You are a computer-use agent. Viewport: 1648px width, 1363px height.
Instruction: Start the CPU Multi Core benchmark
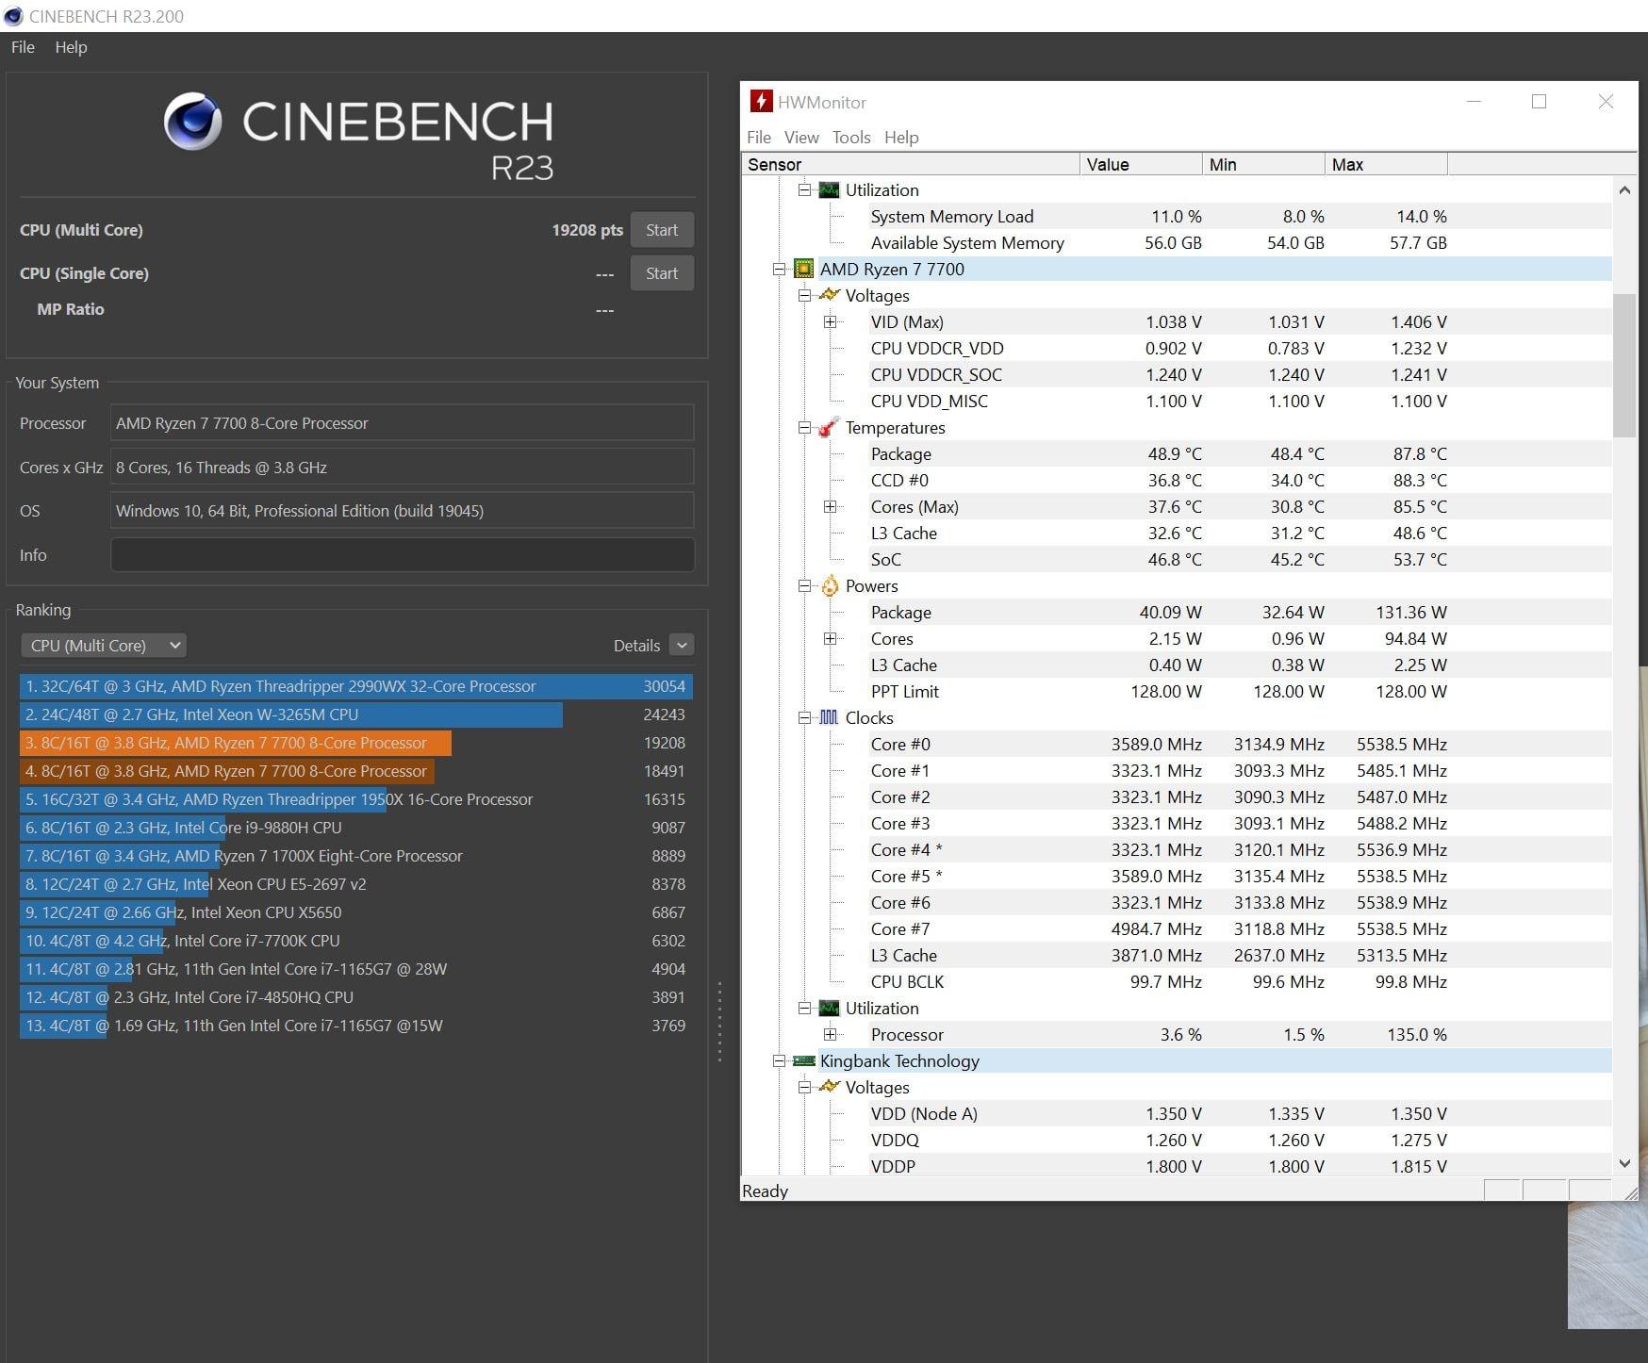coord(662,230)
